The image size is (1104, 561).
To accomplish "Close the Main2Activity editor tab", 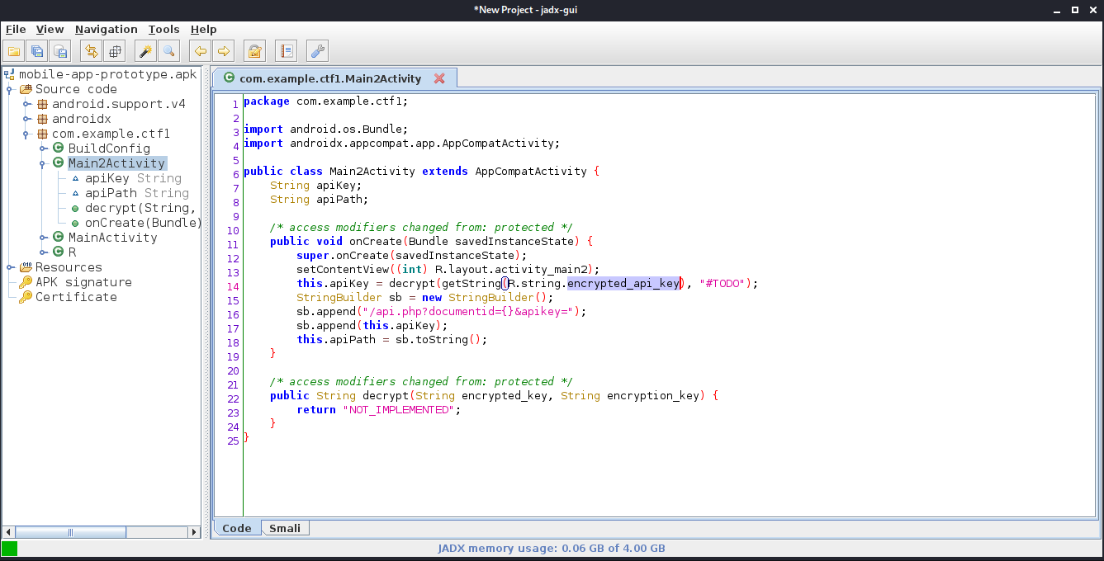I will pos(439,78).
